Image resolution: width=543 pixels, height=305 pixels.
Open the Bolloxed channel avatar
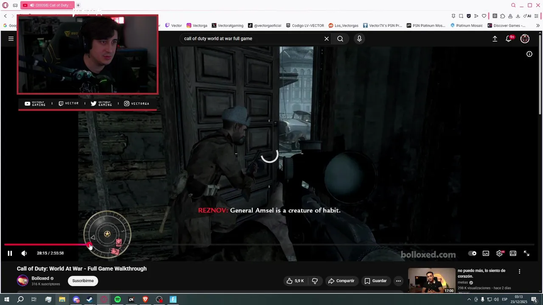pos(22,280)
